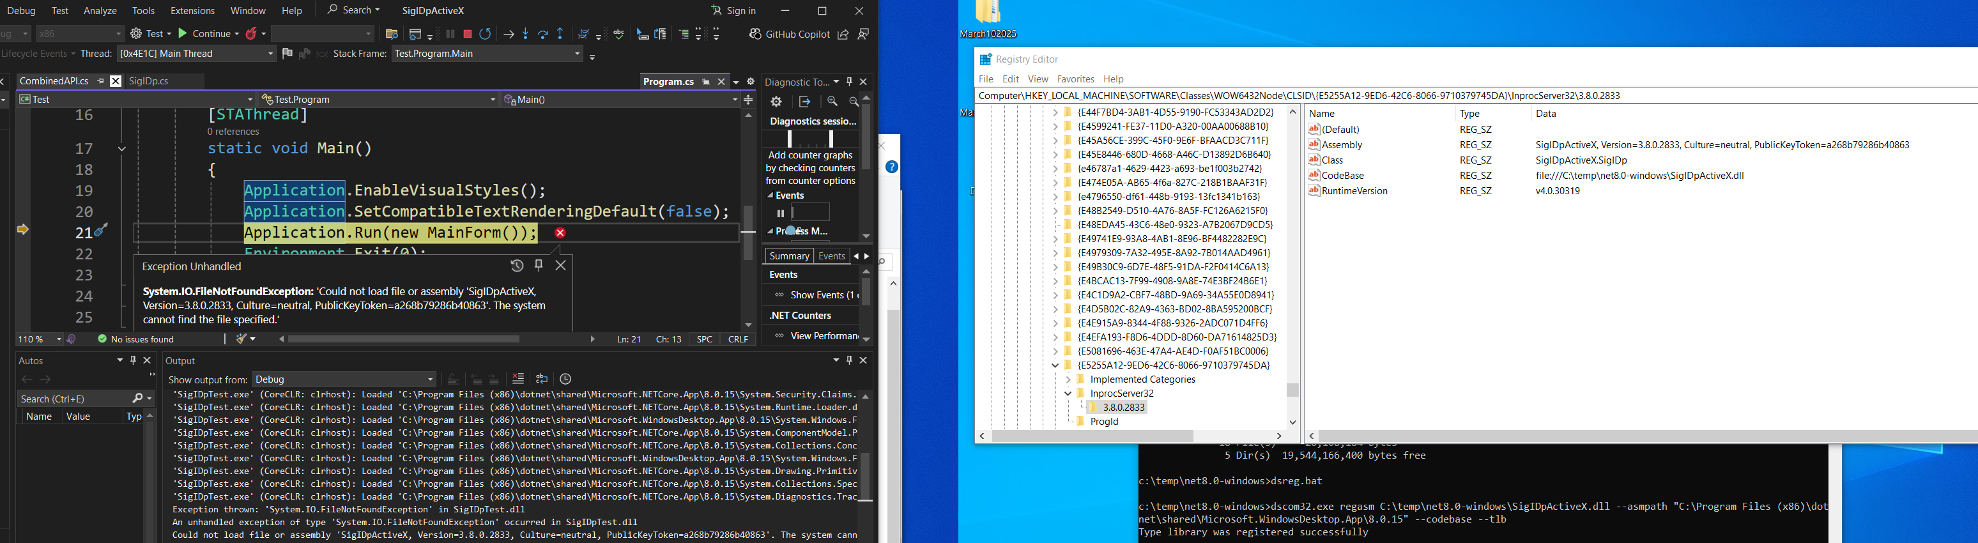
Task: Collapse the InprocServer32 registry key
Action: (x=1068, y=394)
